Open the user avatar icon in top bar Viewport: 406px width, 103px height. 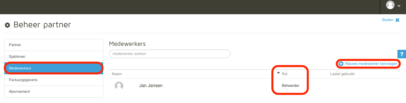[390, 5]
